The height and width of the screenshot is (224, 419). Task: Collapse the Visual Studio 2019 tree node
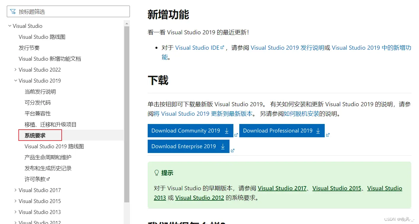tap(15, 80)
